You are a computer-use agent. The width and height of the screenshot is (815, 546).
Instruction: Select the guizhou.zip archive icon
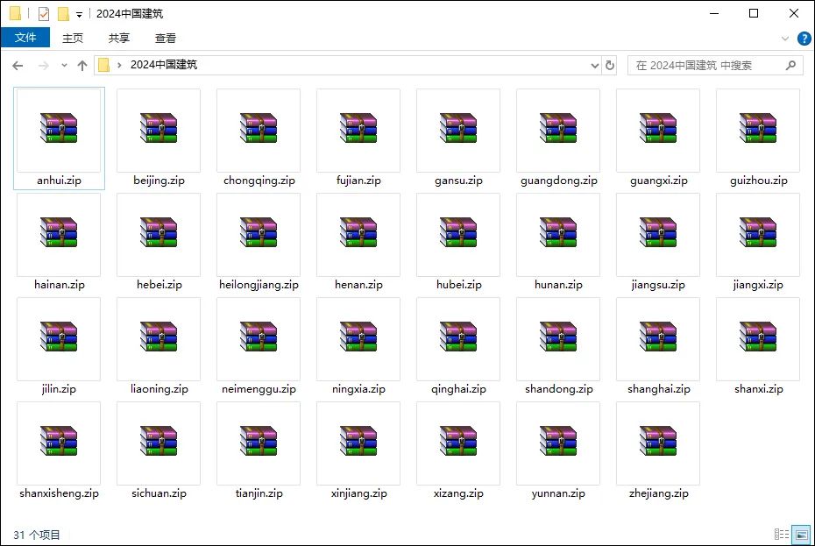tap(757, 128)
